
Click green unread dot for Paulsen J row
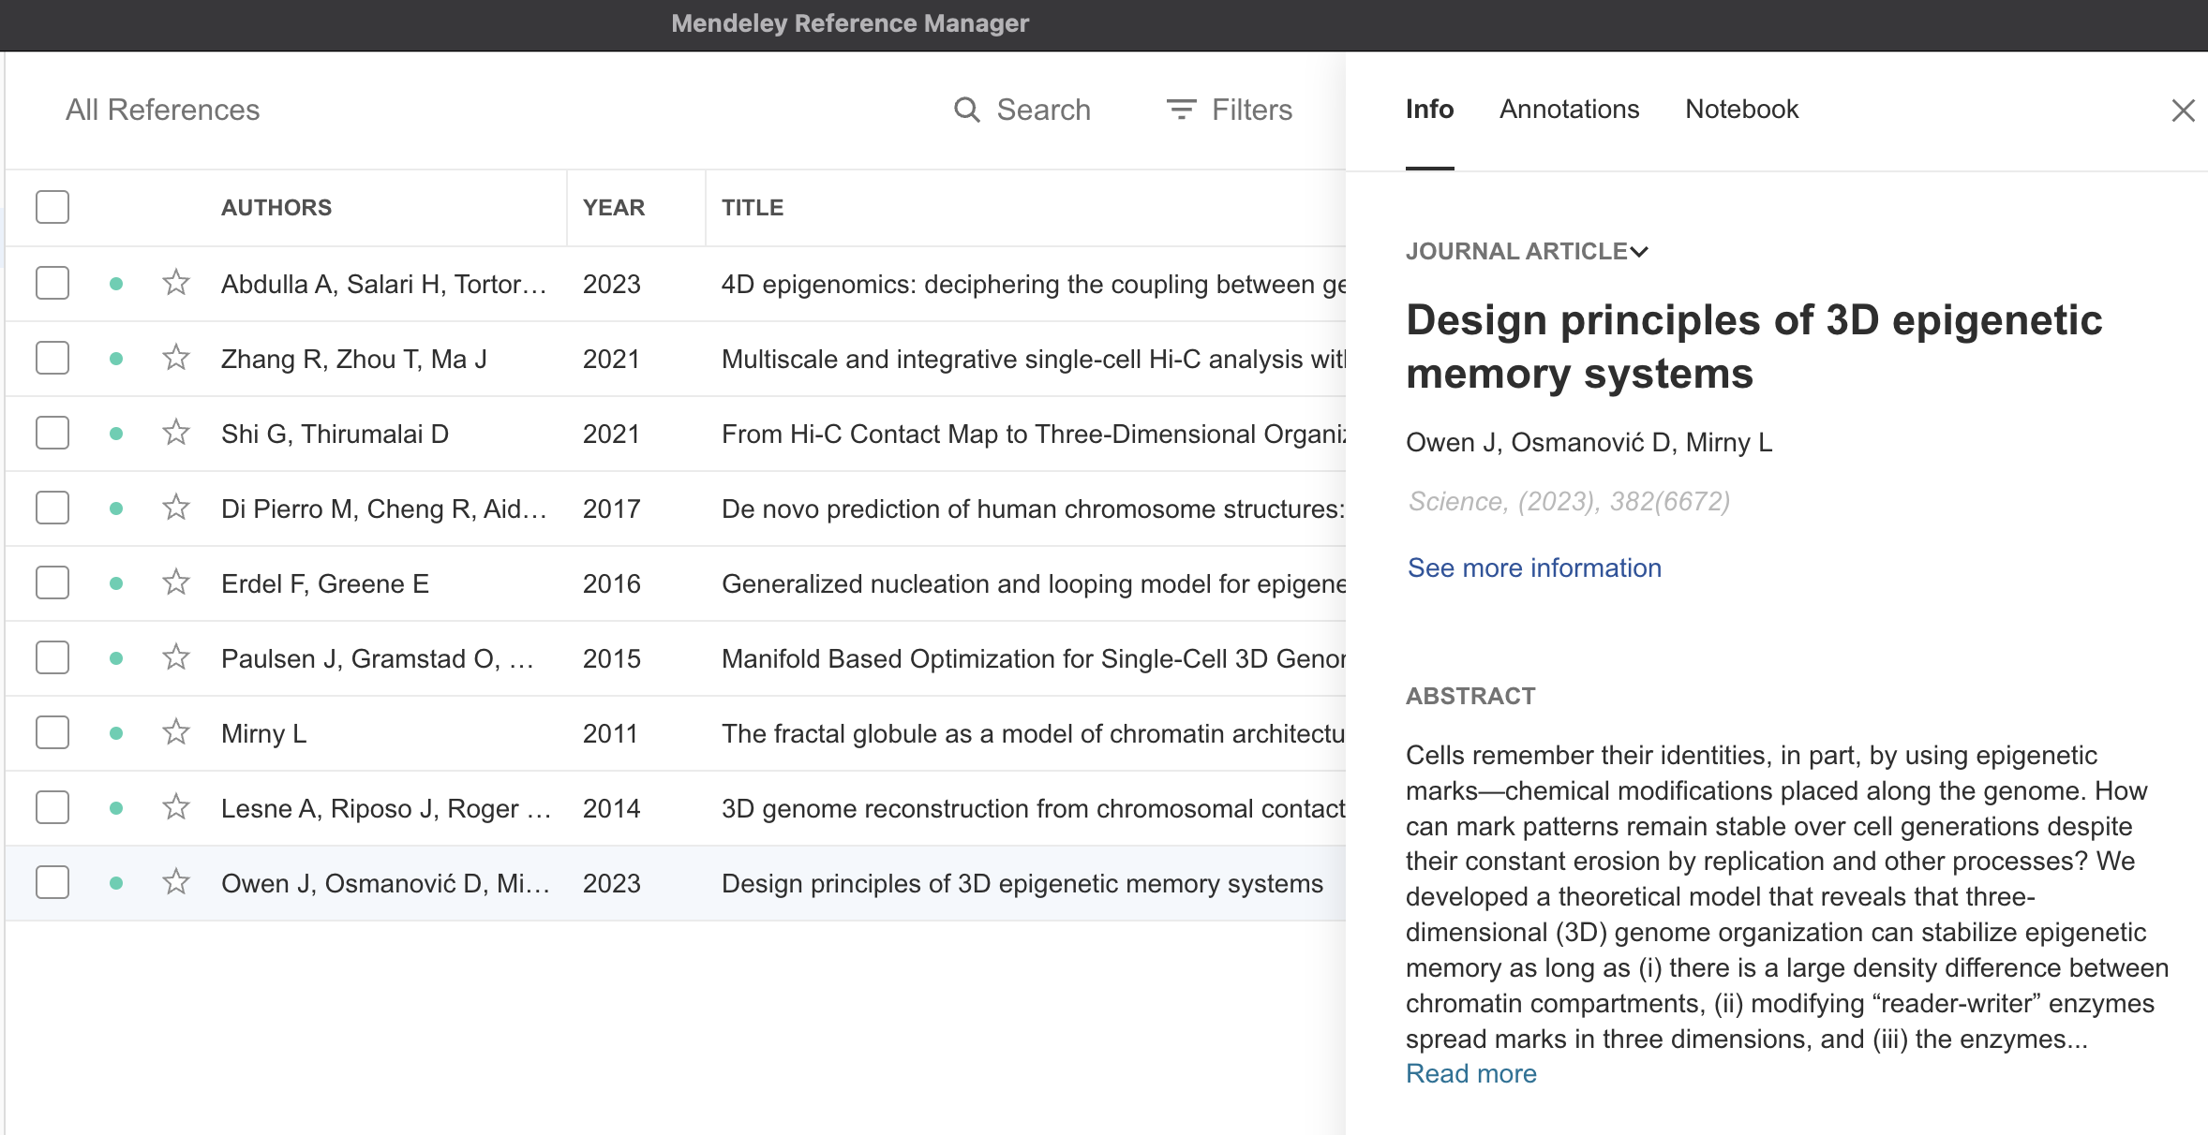(116, 658)
